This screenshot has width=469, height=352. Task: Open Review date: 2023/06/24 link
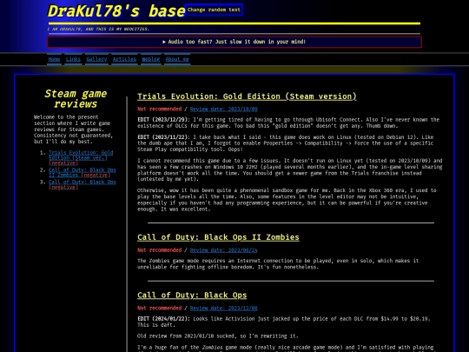(224, 250)
